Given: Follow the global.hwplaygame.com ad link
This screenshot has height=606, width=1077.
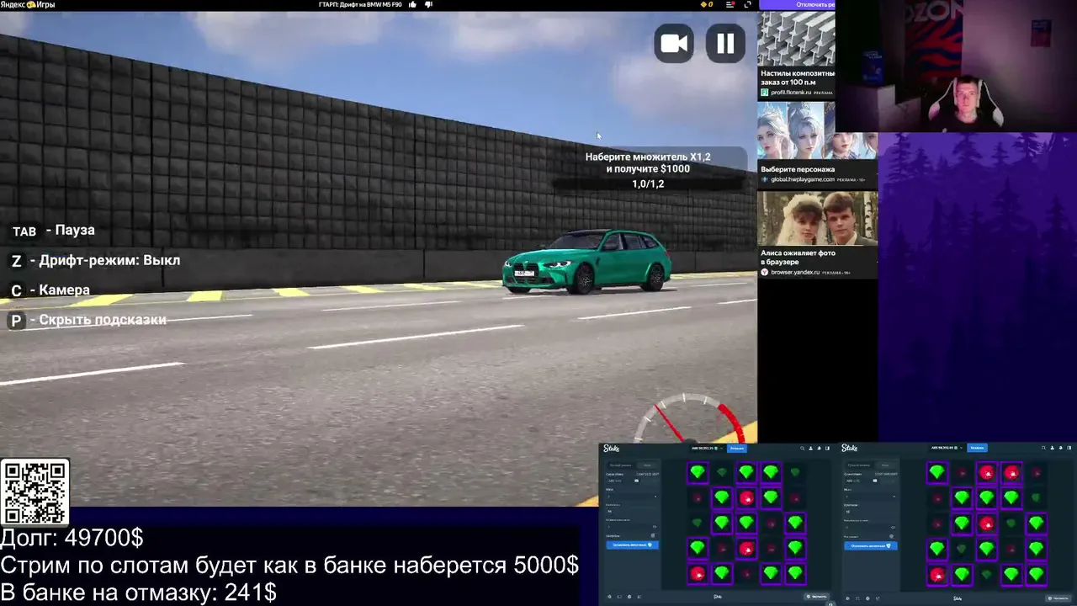Looking at the screenshot, I should (x=803, y=179).
